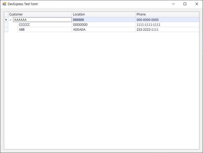Collapse the AAAAAA tree node
The image size is (203, 153).
[x=11, y=20]
